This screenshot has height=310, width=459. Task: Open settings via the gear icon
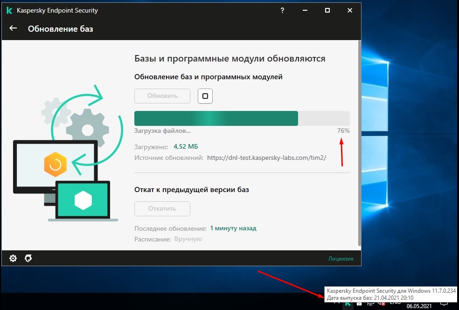(13, 258)
